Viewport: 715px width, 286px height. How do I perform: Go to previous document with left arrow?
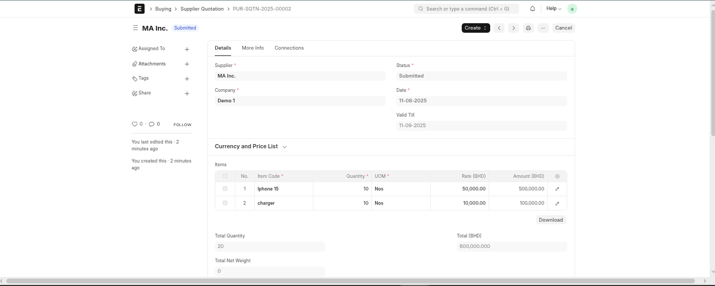(499, 28)
